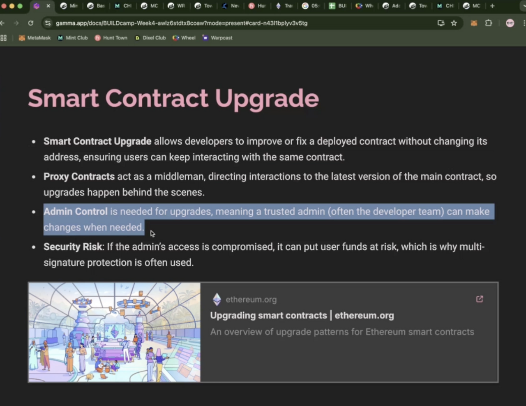The width and height of the screenshot is (526, 406).
Task: Click the site information icon in the address bar
Action: pyautogui.click(x=48, y=23)
